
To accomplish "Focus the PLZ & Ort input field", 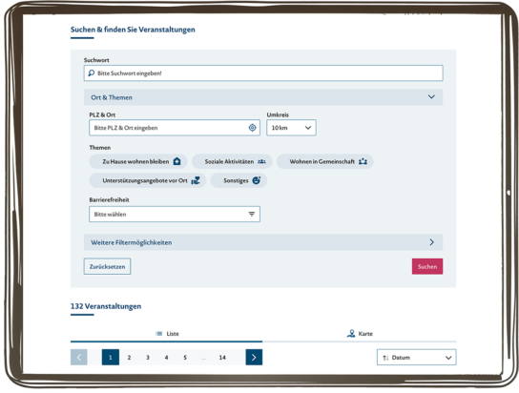I will point(175,128).
